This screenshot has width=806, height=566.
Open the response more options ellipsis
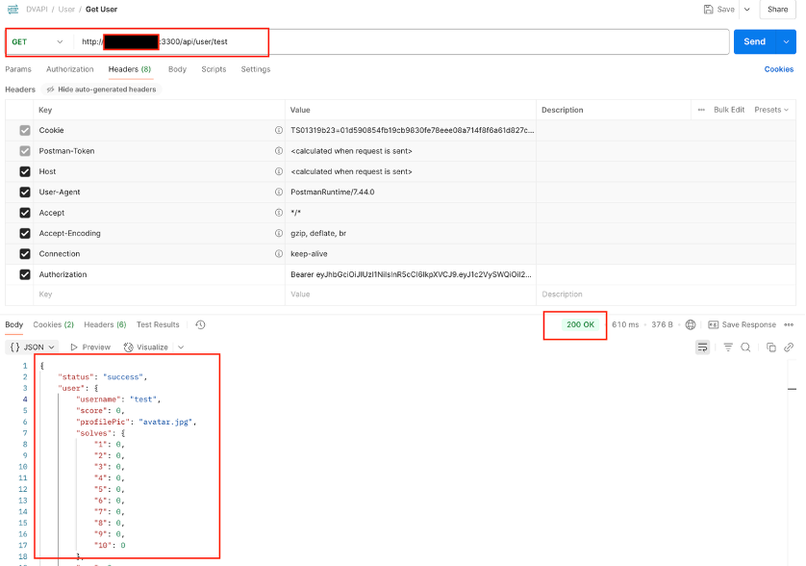tap(789, 325)
